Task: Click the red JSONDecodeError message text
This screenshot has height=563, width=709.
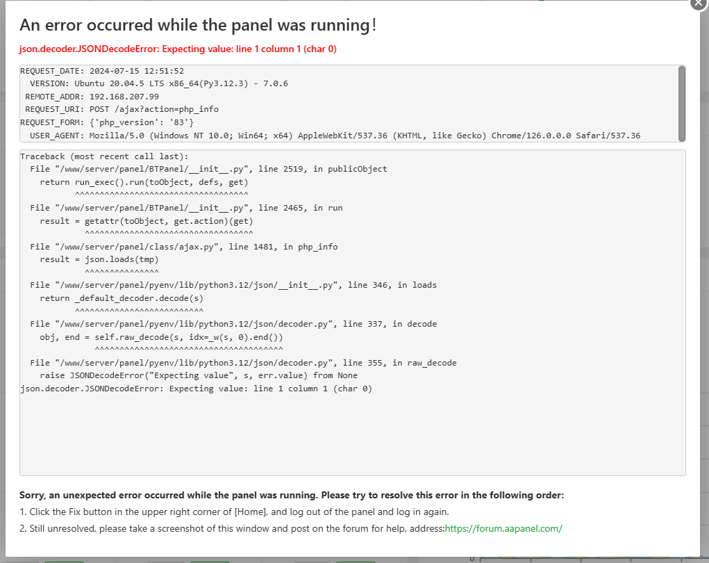Action: click(x=178, y=49)
